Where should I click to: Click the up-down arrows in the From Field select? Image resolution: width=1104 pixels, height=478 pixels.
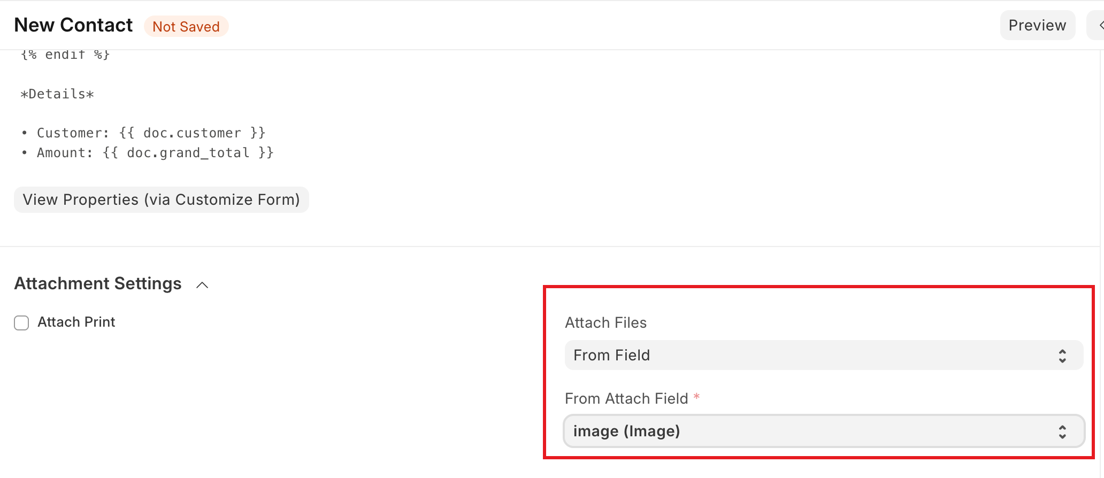pos(1062,356)
